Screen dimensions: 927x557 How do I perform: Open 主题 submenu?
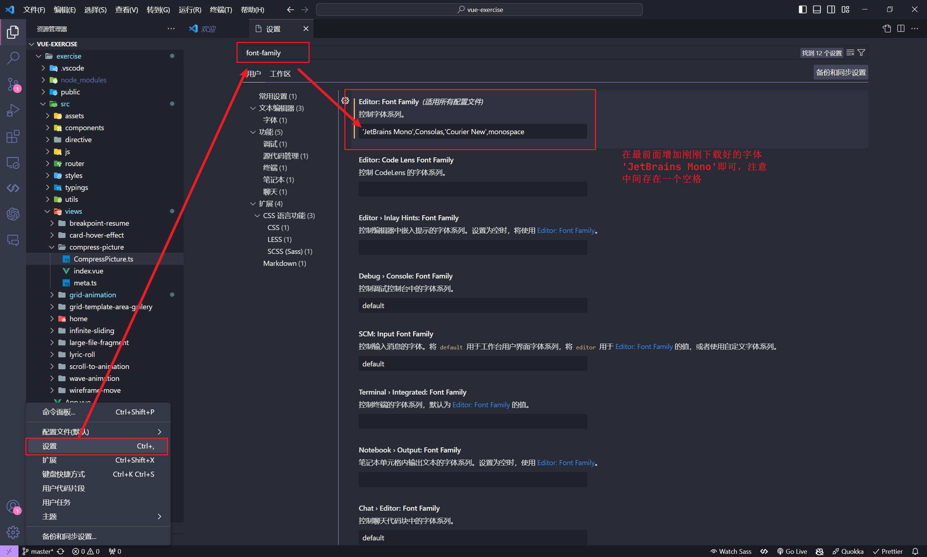98,516
